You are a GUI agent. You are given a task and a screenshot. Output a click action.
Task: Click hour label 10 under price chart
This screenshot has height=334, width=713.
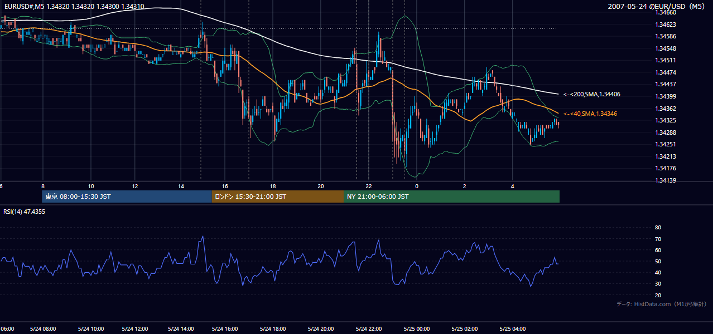click(x=91, y=186)
